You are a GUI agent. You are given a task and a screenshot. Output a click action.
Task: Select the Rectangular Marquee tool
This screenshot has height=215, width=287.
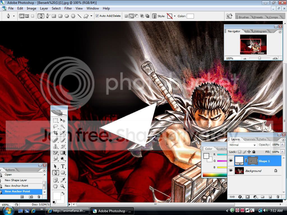point(55,120)
